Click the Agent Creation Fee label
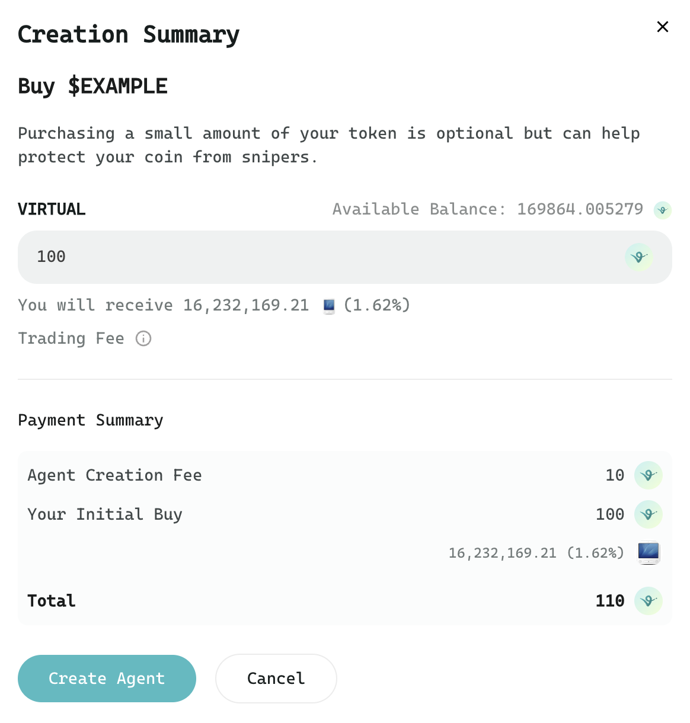Viewport: 690px width, 723px height. (x=114, y=475)
